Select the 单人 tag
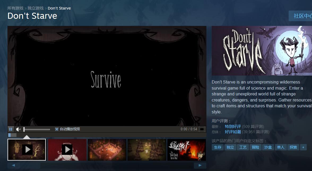Viewport: 312px width, 171px height. click(281, 147)
